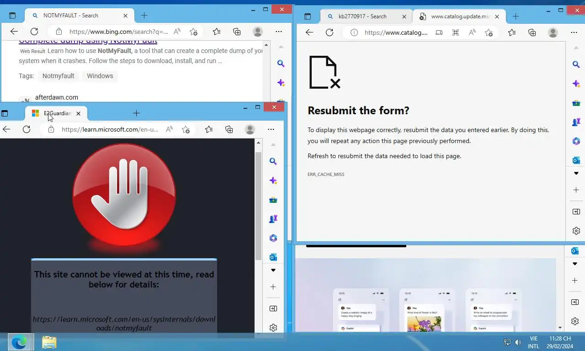Switch VIE INTL input language indicator
This screenshot has width=585, height=351.
[x=533, y=342]
